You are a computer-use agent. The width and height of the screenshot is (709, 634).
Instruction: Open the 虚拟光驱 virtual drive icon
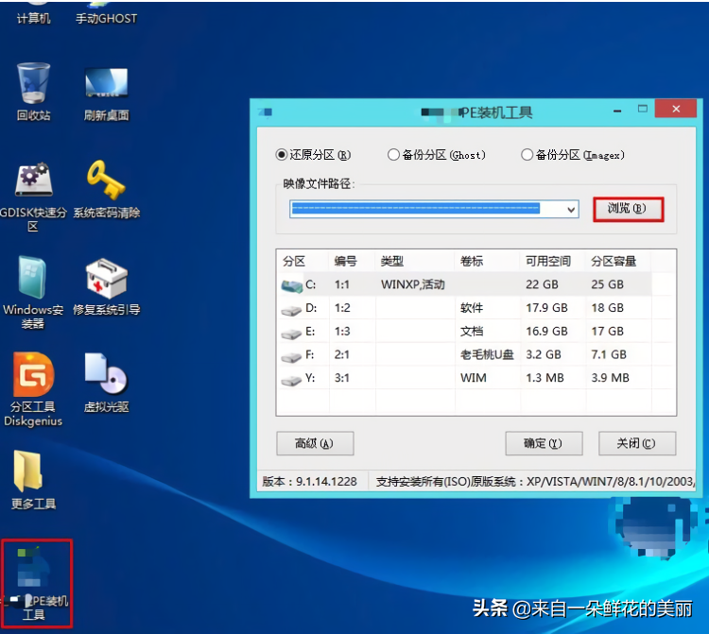[106, 383]
